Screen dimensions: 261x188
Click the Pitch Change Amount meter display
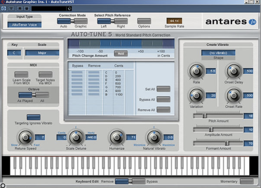click(121, 43)
